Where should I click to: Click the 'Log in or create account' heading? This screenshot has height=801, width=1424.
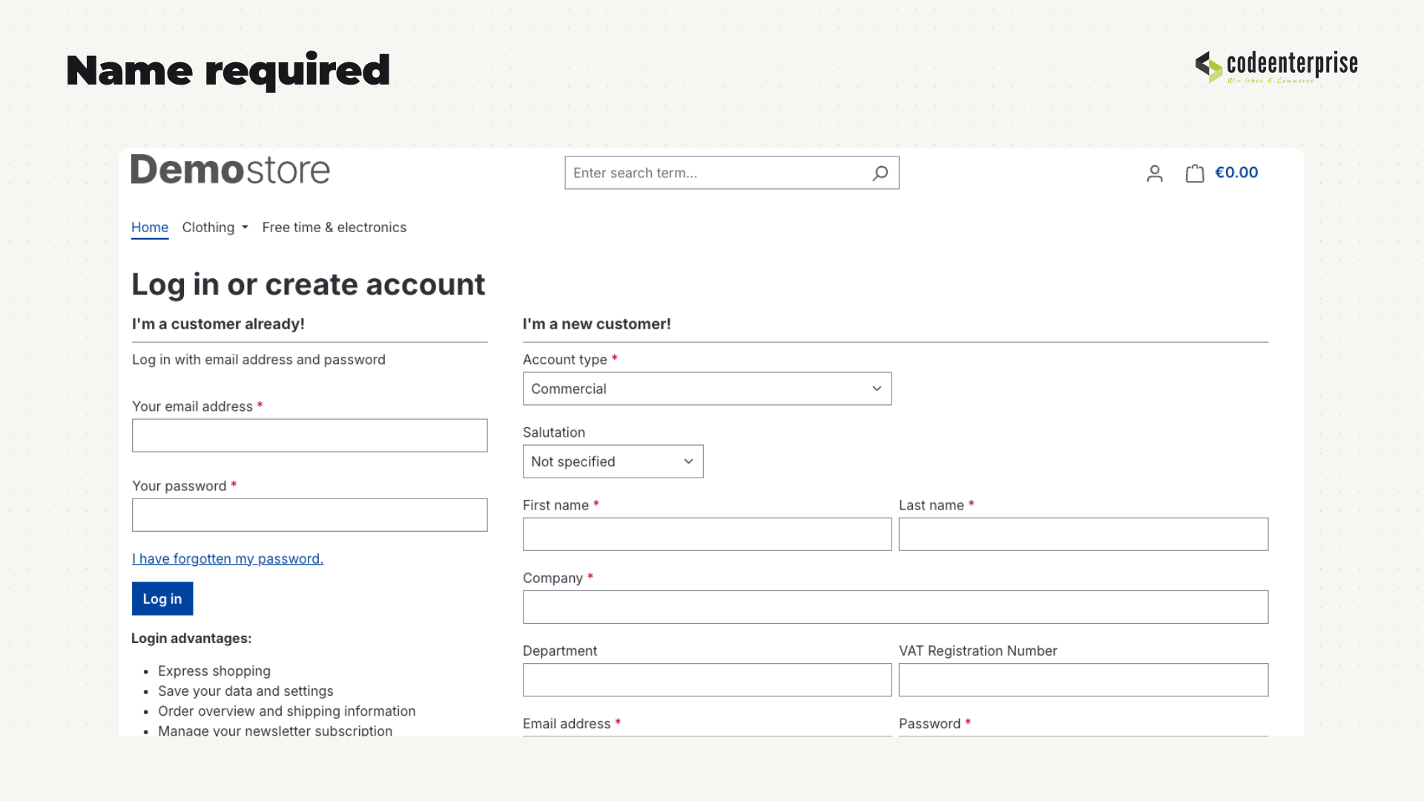coord(308,285)
